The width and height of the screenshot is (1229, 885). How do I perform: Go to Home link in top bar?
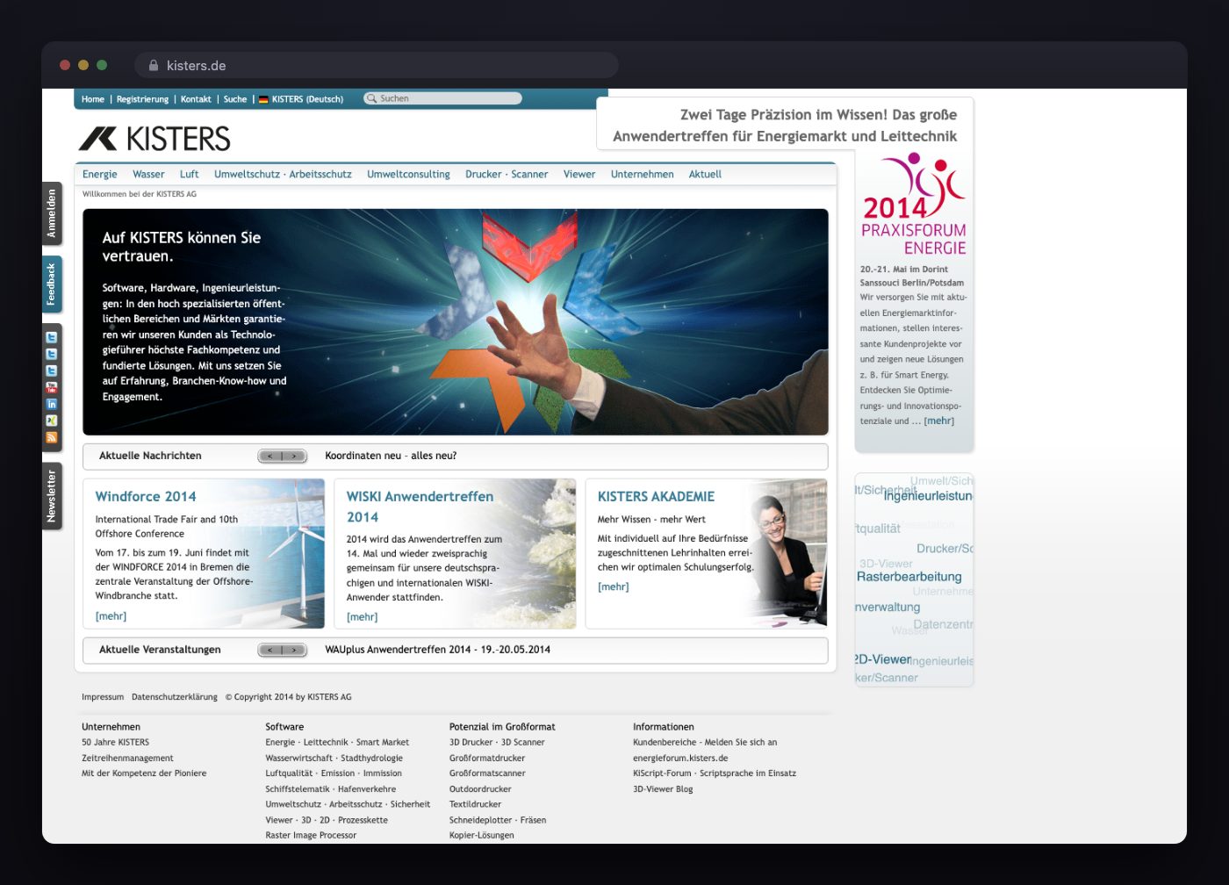click(x=93, y=99)
